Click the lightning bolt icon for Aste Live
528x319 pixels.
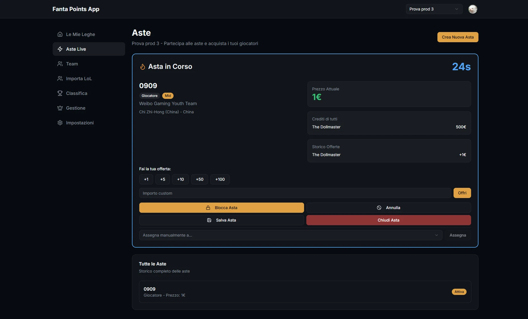[x=60, y=49]
